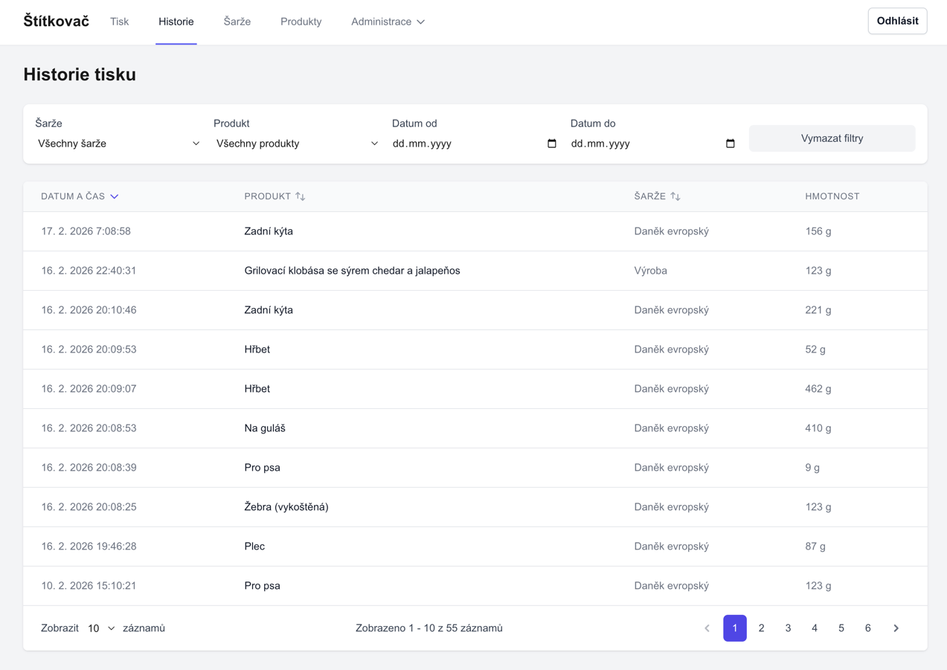
Task: Clear filters with Vymazat filtry
Action: (x=832, y=138)
